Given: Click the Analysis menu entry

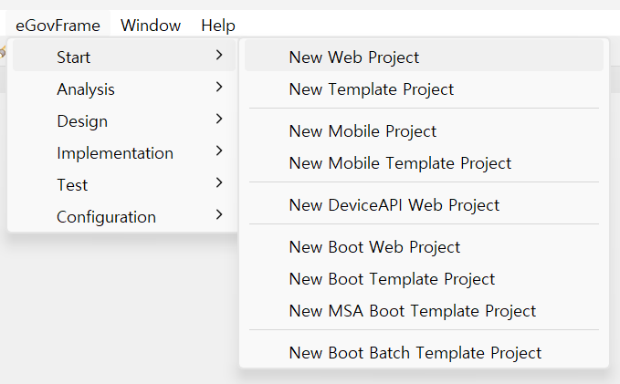Looking at the screenshot, I should [x=86, y=89].
